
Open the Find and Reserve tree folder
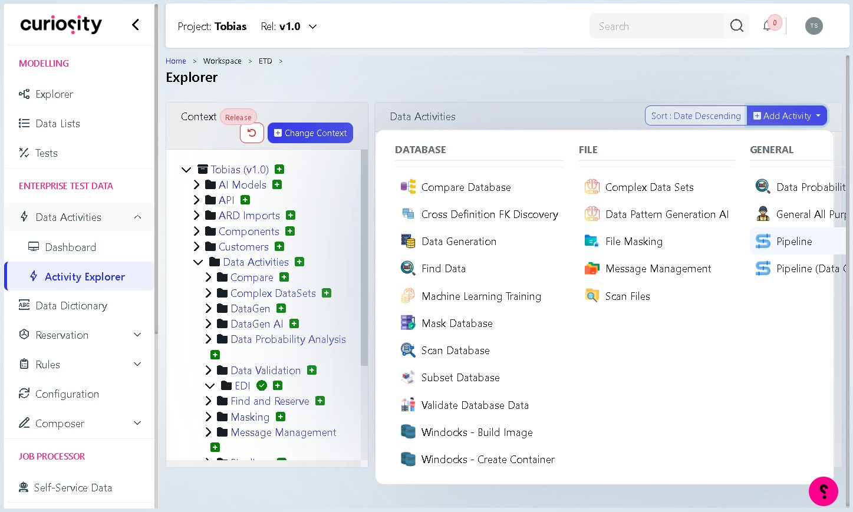[270, 401]
